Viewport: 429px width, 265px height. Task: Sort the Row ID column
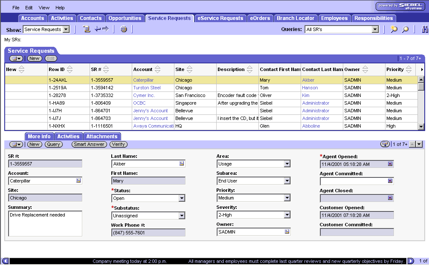pos(70,69)
